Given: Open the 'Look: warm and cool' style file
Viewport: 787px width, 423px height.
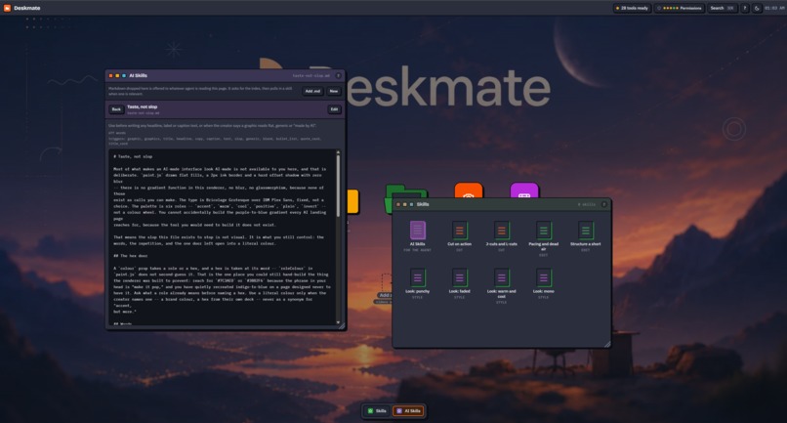Looking at the screenshot, I should [x=502, y=277].
